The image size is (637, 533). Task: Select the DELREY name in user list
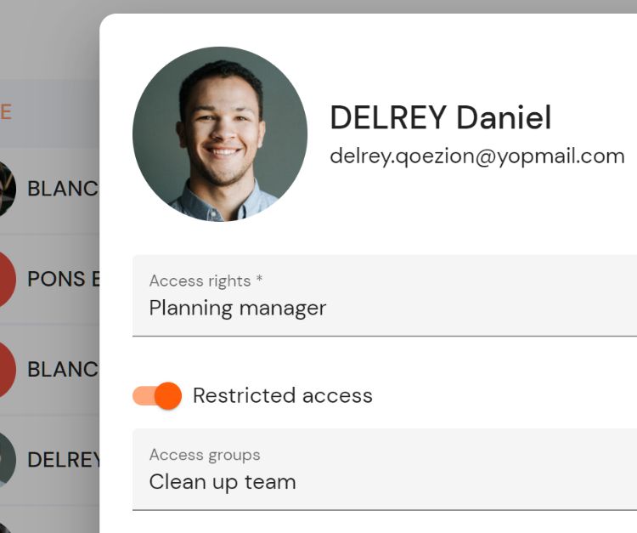pos(63,460)
